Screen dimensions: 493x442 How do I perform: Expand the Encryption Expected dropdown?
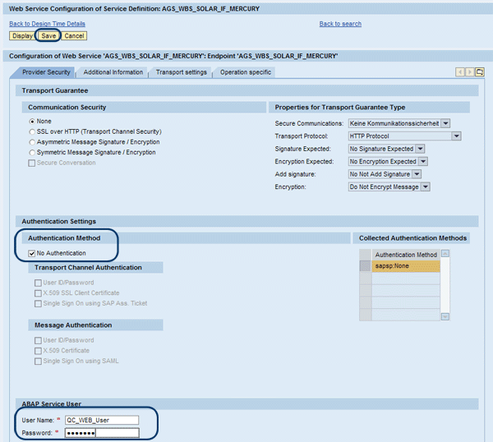click(422, 162)
